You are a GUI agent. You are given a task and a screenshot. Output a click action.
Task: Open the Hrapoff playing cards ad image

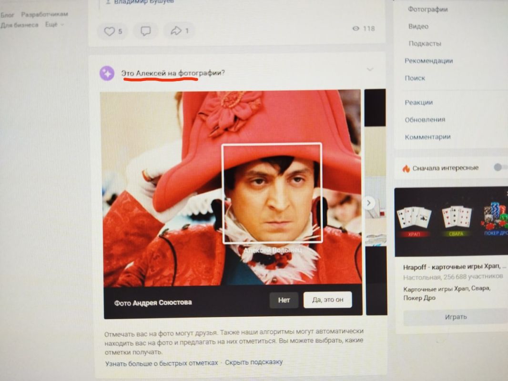click(451, 221)
